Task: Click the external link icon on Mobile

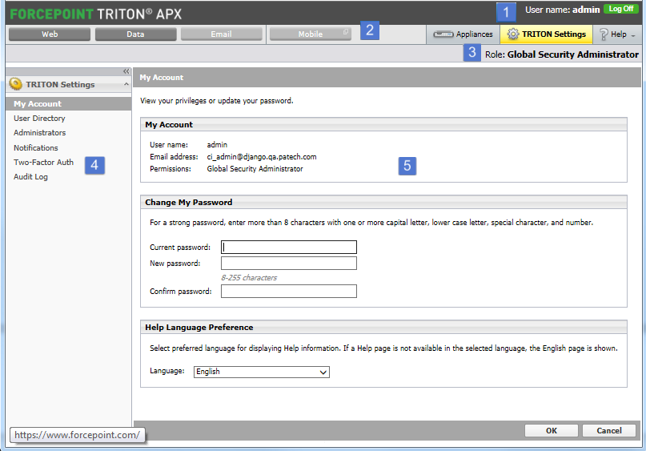Action: [346, 32]
